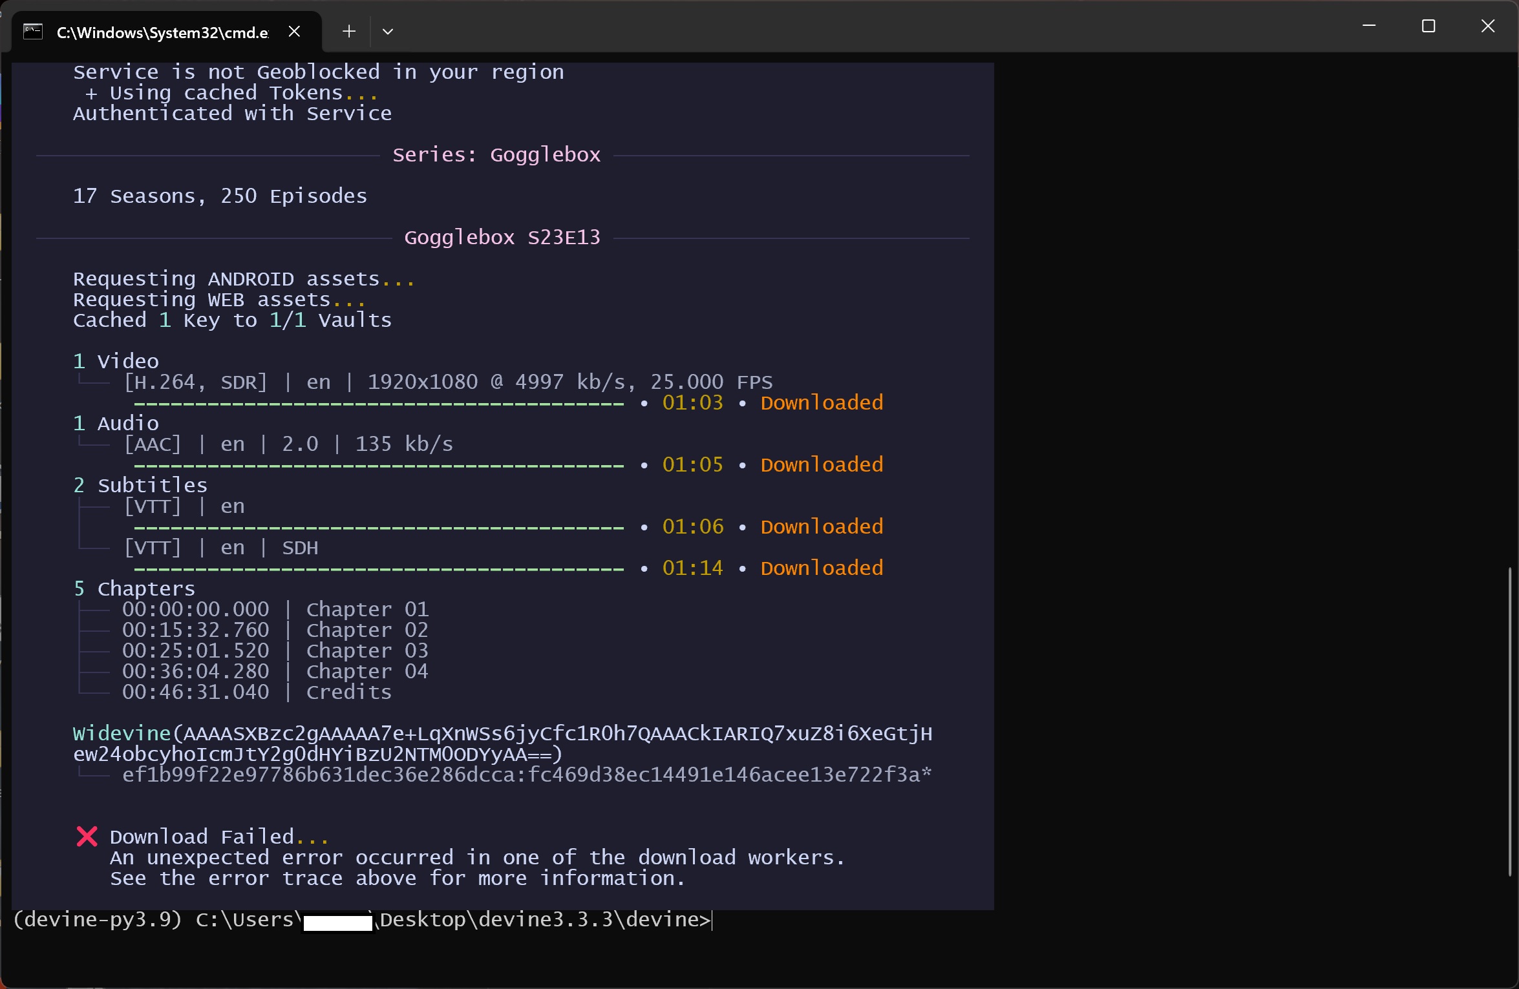Click the red X Download Failed icon
Viewport: 1519px width, 989px height.
(x=87, y=837)
